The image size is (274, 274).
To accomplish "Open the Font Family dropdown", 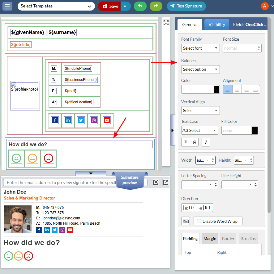I will [200, 48].
